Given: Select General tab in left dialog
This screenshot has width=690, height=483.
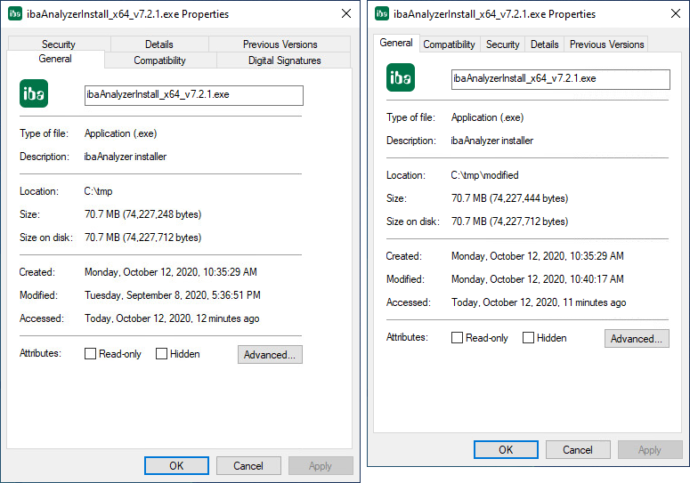Looking at the screenshot, I should point(55,59).
